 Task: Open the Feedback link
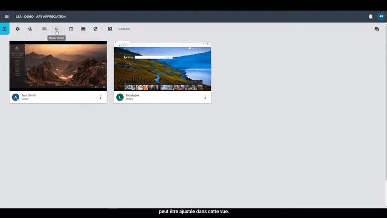[124, 29]
